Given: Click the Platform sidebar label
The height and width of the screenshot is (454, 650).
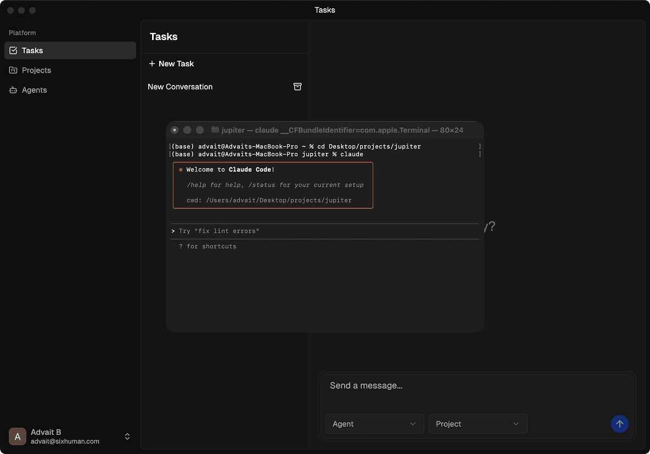Looking at the screenshot, I should coord(23,33).
